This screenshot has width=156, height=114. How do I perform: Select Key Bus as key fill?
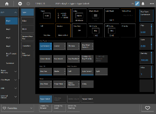(46, 72)
